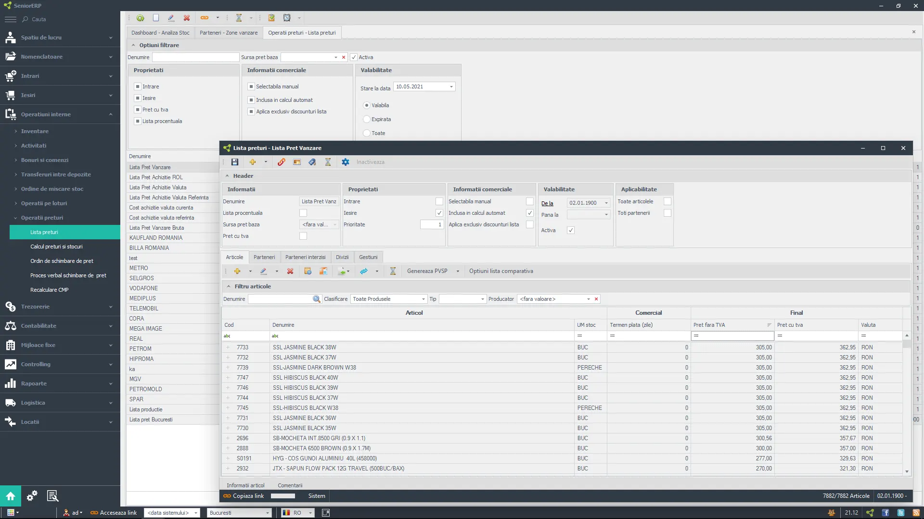Click Optiuni lista comparativa button
The width and height of the screenshot is (924, 519).
(500, 271)
